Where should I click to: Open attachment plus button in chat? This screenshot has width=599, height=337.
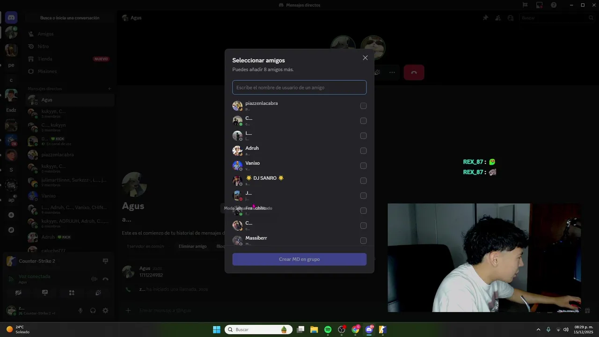(128, 310)
